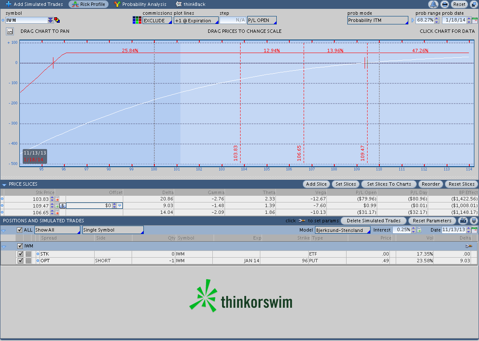Uncheck the STK row checkbox

20,254
